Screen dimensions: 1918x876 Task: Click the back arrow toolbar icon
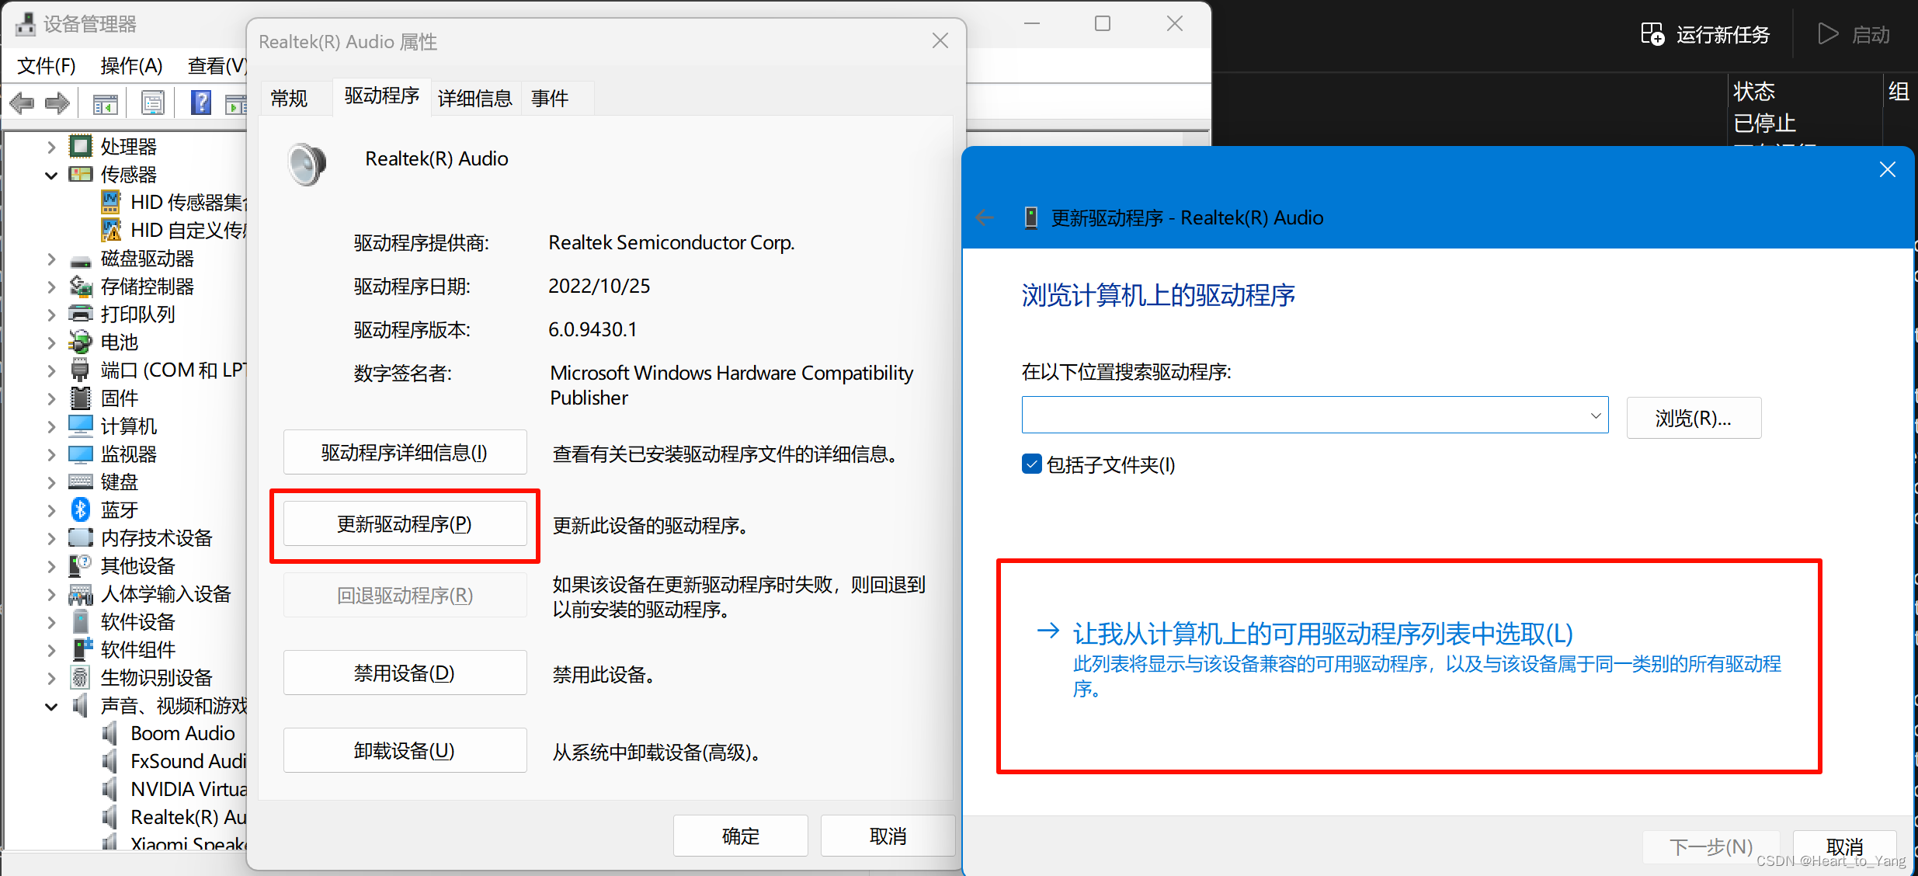pyautogui.click(x=22, y=103)
